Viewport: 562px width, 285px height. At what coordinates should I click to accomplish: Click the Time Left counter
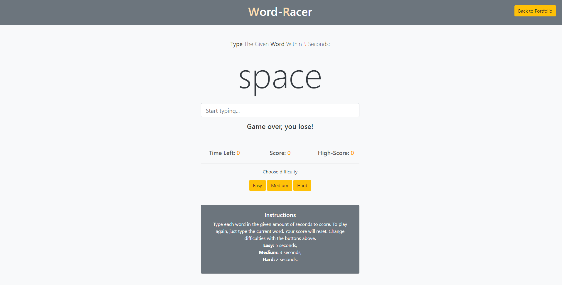224,153
